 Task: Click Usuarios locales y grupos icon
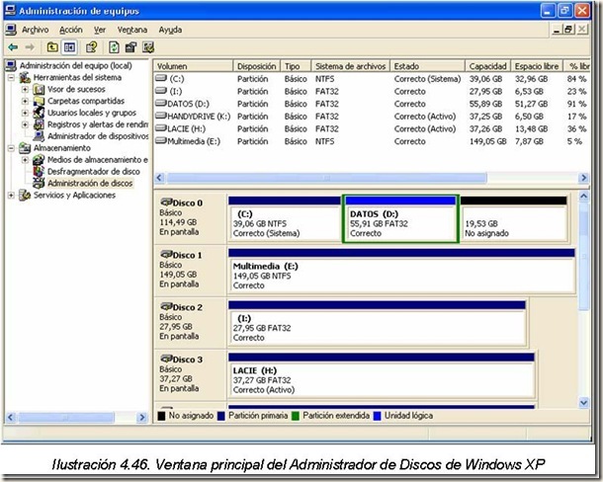pyautogui.click(x=39, y=113)
